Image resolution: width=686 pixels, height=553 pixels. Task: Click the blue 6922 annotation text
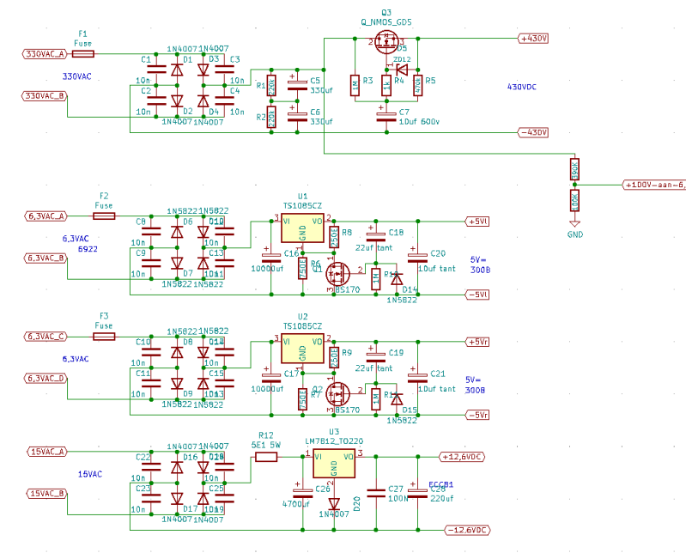88,249
